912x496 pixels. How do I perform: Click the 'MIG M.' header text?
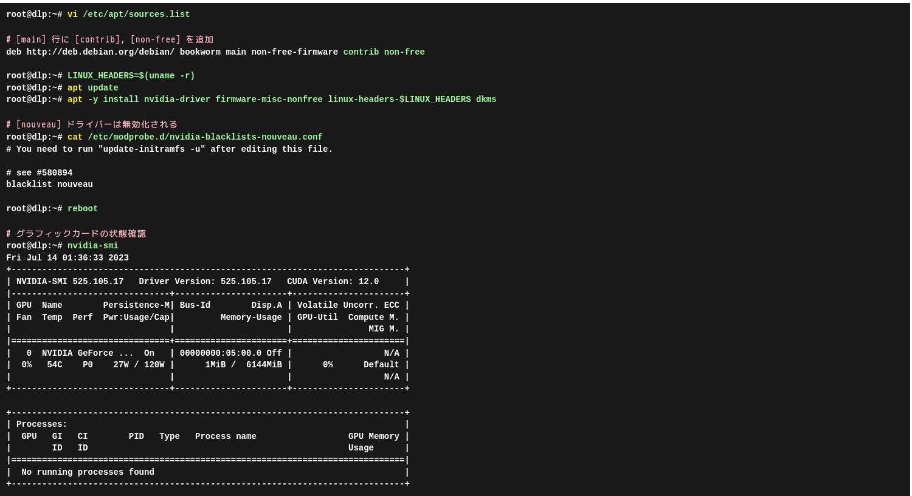384,329
